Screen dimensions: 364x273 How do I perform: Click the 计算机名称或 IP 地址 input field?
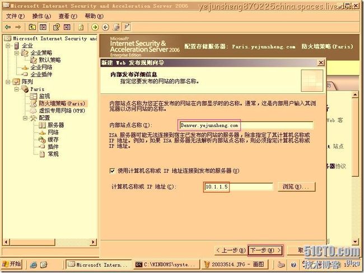tap(239, 187)
